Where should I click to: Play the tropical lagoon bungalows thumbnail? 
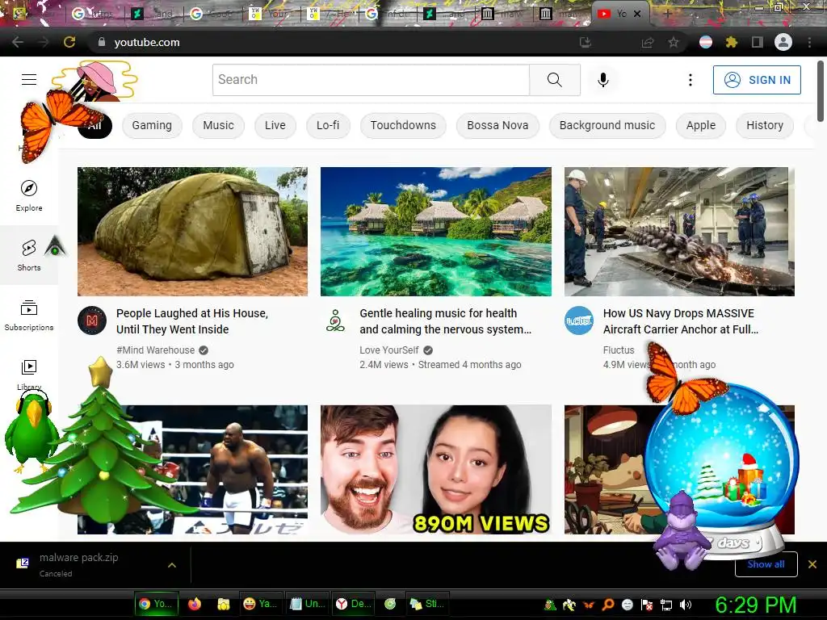[x=436, y=232]
